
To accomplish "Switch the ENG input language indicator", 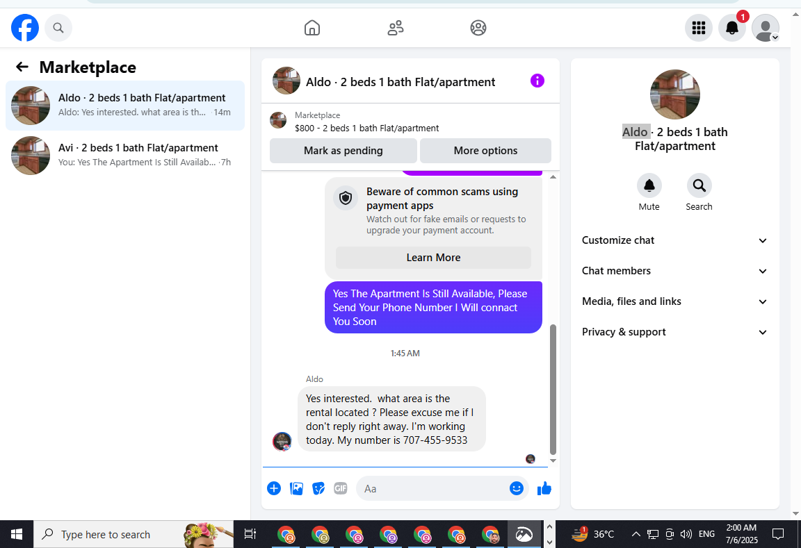I will pyautogui.click(x=706, y=534).
